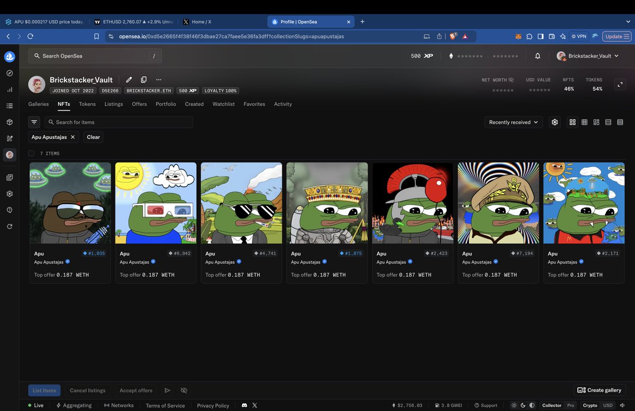This screenshot has width=635, height=411.
Task: Open Apu #1,035 NFT thumbnail
Action: (x=70, y=203)
